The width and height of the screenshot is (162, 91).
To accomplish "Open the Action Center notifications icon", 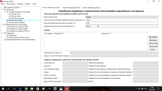I will [158, 89].
